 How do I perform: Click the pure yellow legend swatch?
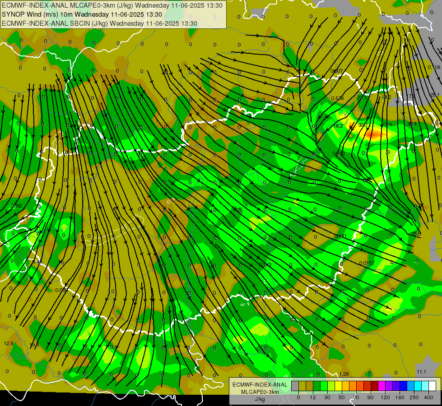click(339, 386)
